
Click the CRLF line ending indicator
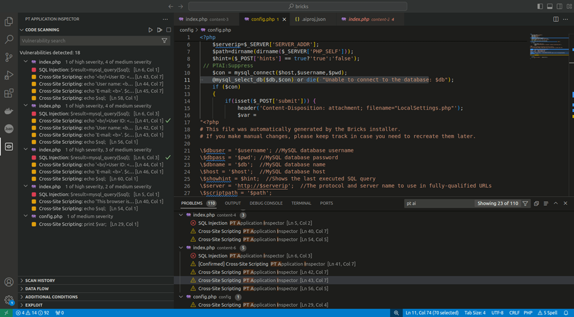[513, 313]
